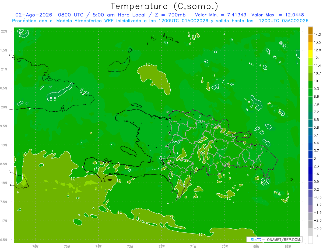Click the '9.5N' latitude axis label
Viewport: 323px width, 250px height.
click(x=4, y=126)
